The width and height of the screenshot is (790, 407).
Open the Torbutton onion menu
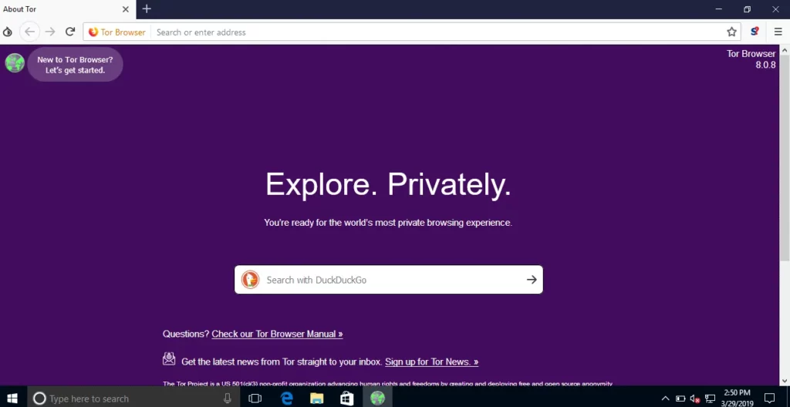8,32
